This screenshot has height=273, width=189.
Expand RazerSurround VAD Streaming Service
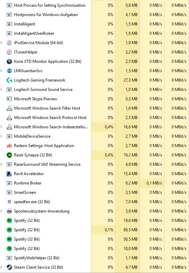coord(1,164)
